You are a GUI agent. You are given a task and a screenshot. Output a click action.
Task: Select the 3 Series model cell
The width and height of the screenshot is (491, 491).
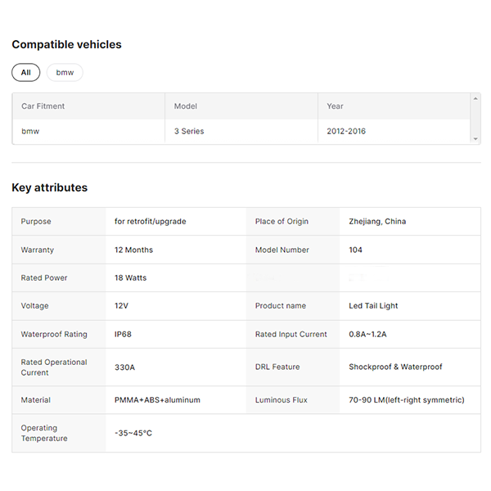click(189, 131)
